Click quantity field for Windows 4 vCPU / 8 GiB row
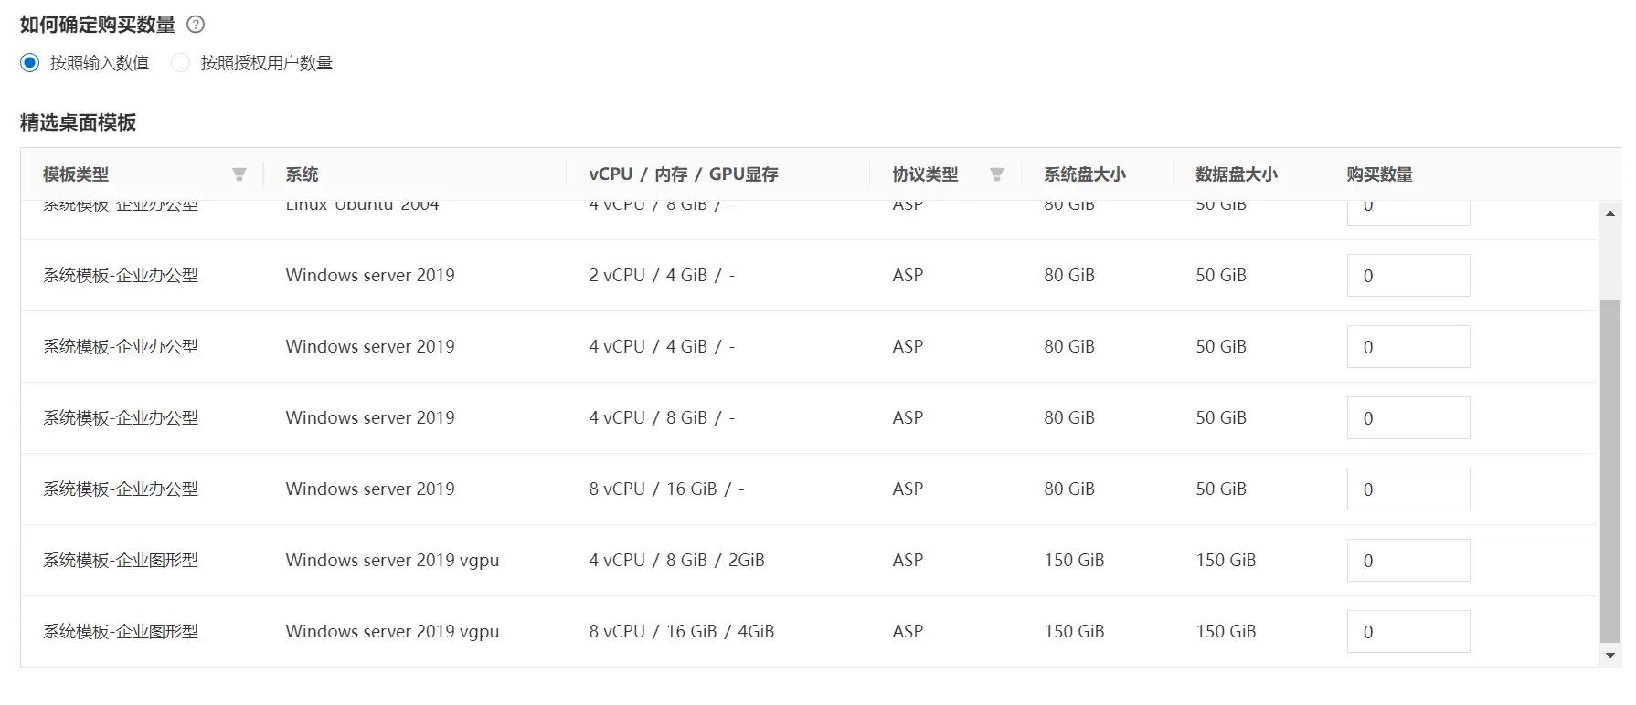 1408,418
